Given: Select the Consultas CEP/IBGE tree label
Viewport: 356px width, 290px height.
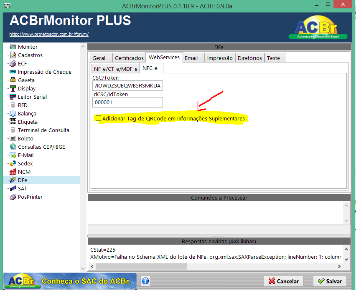Looking at the screenshot, I should click(41, 147).
